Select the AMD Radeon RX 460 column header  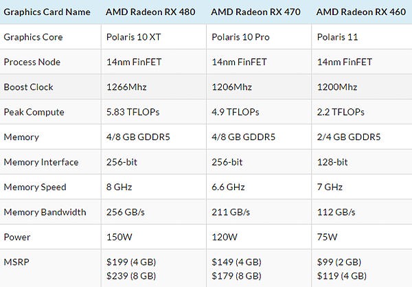361,12
